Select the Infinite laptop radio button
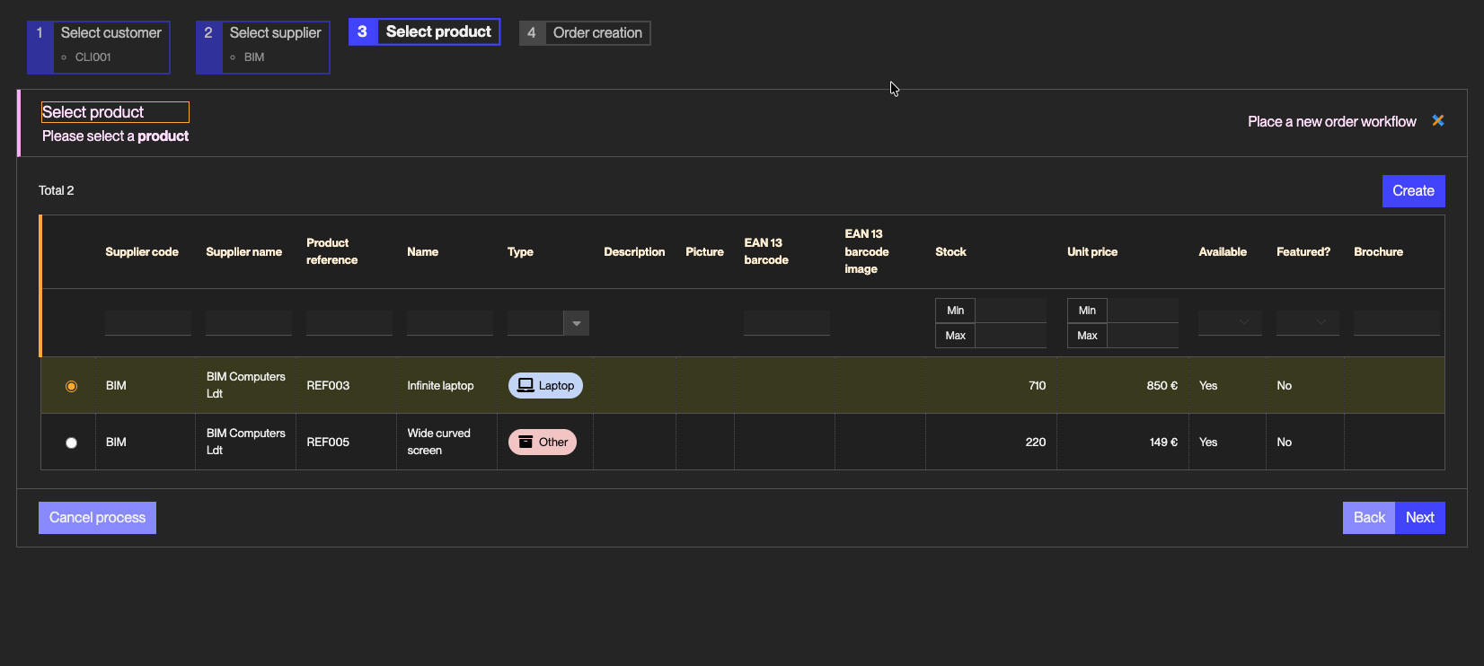 pyautogui.click(x=71, y=386)
